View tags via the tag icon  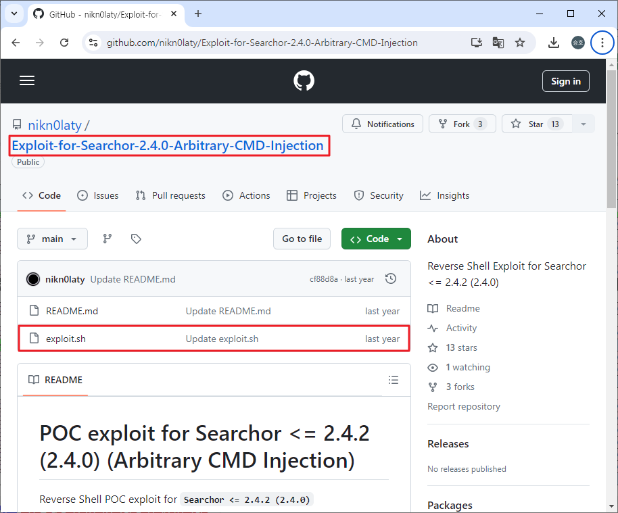tap(136, 239)
